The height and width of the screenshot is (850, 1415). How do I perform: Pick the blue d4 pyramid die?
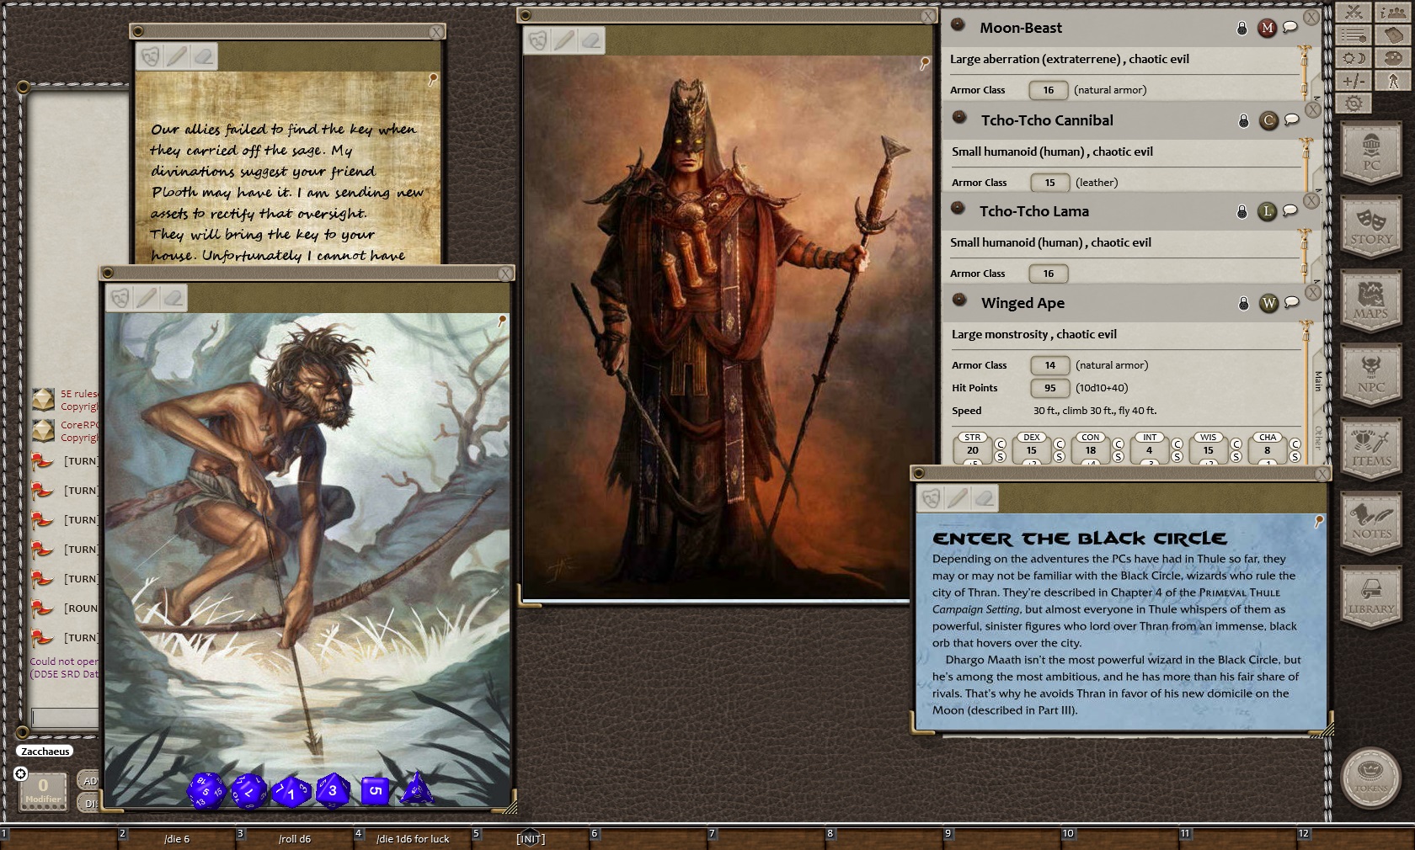(416, 791)
